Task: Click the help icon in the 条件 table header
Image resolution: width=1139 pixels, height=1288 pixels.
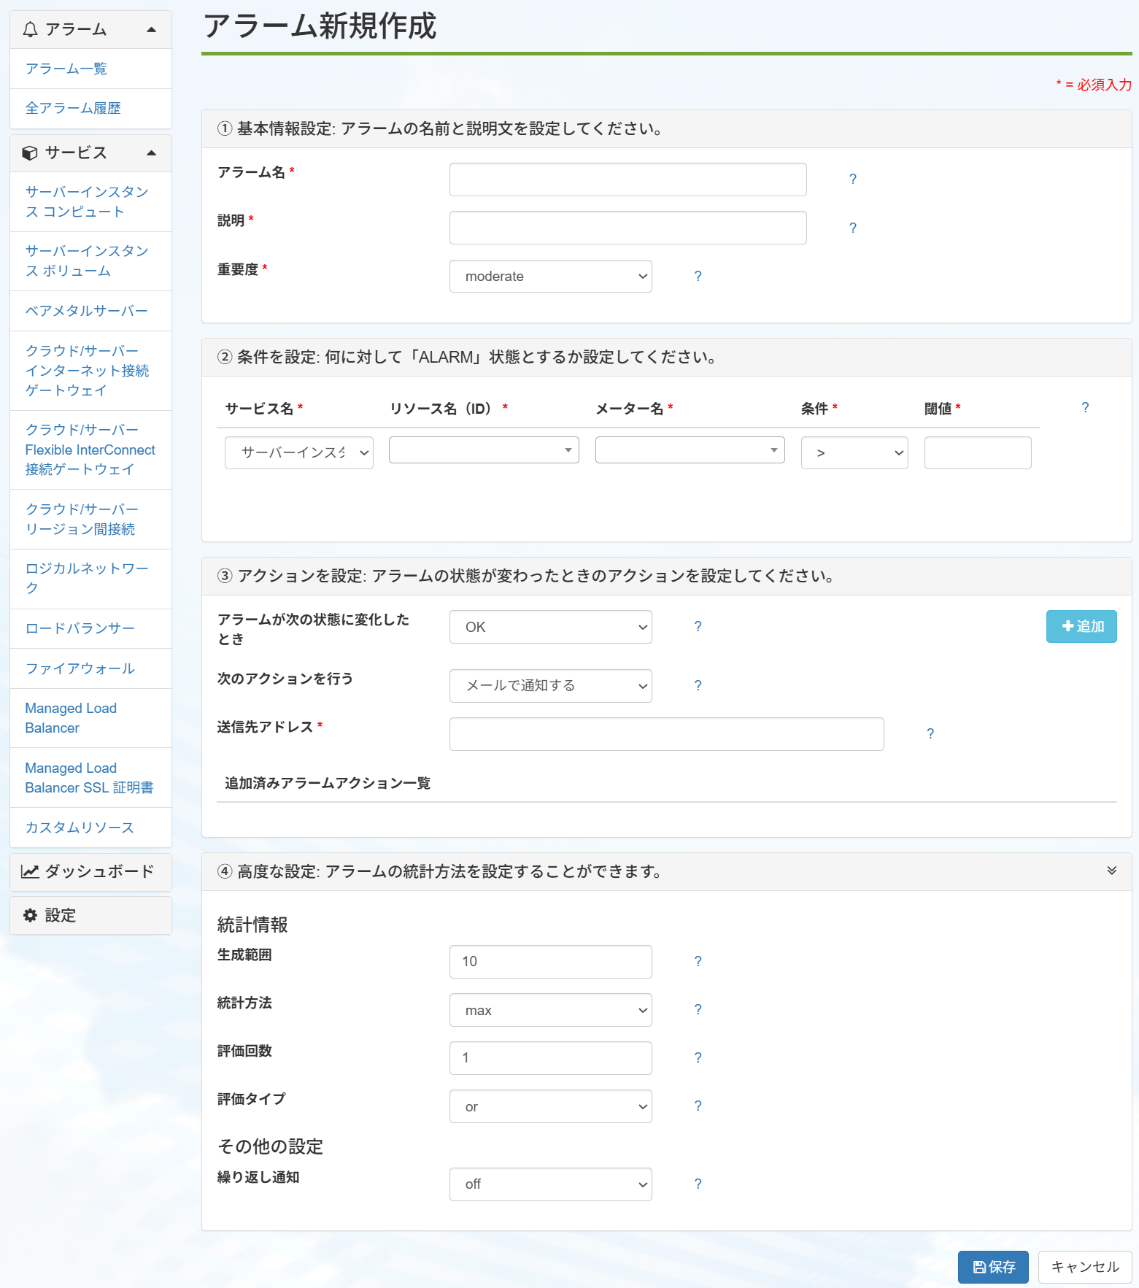Action: pyautogui.click(x=1085, y=408)
